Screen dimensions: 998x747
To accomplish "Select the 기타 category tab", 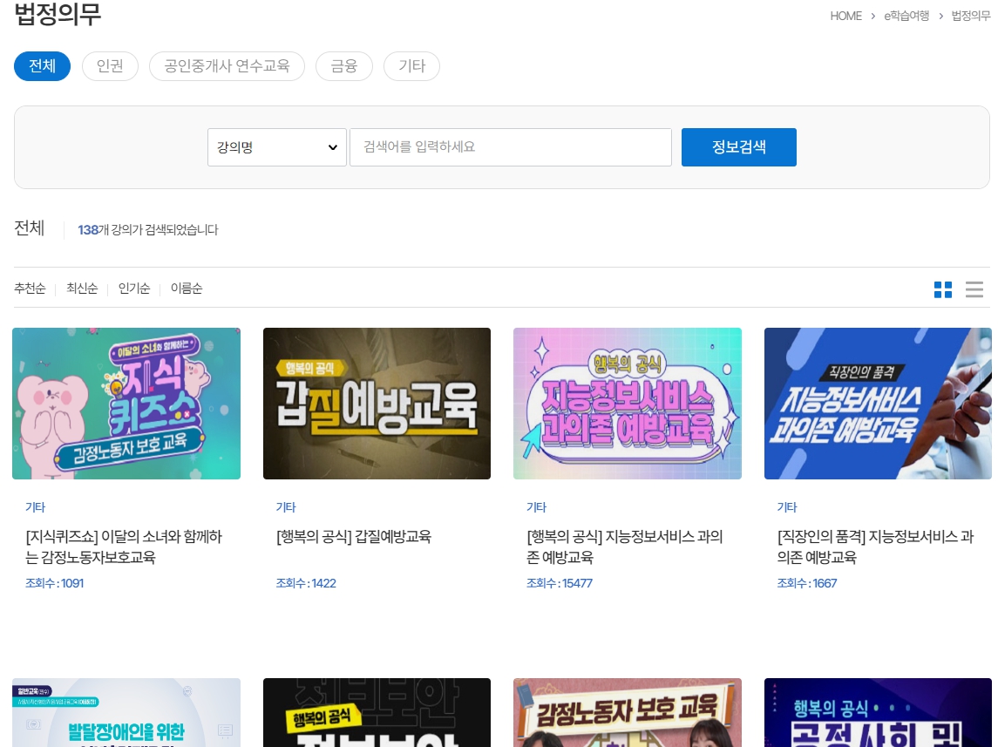I will 411,66.
